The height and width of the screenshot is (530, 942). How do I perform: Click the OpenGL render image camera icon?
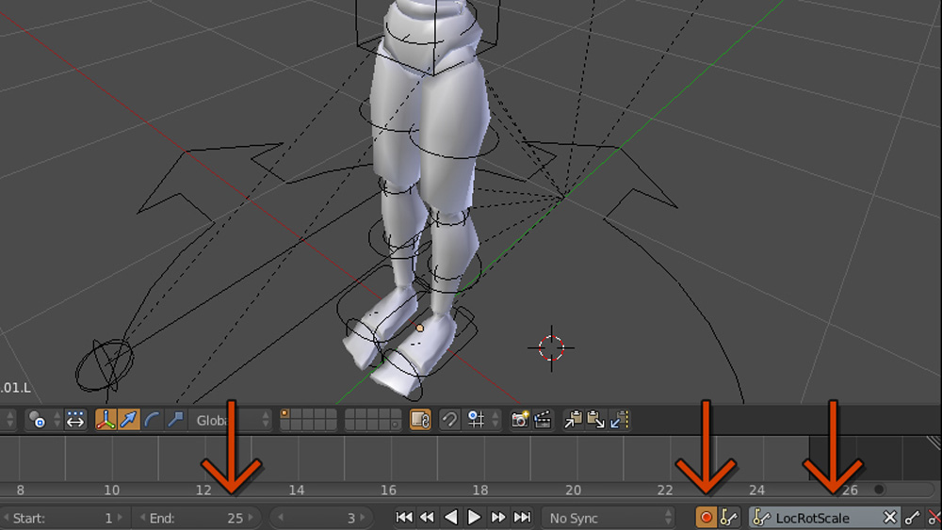click(x=519, y=420)
